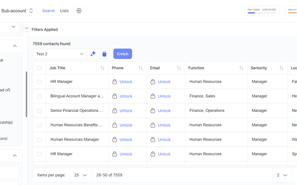Viewport: 297px width, 185px height.
Task: Check the Human Resources Benefits row
Action: [39, 125]
